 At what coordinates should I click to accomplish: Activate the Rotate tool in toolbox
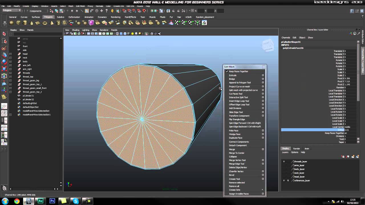point(4,62)
